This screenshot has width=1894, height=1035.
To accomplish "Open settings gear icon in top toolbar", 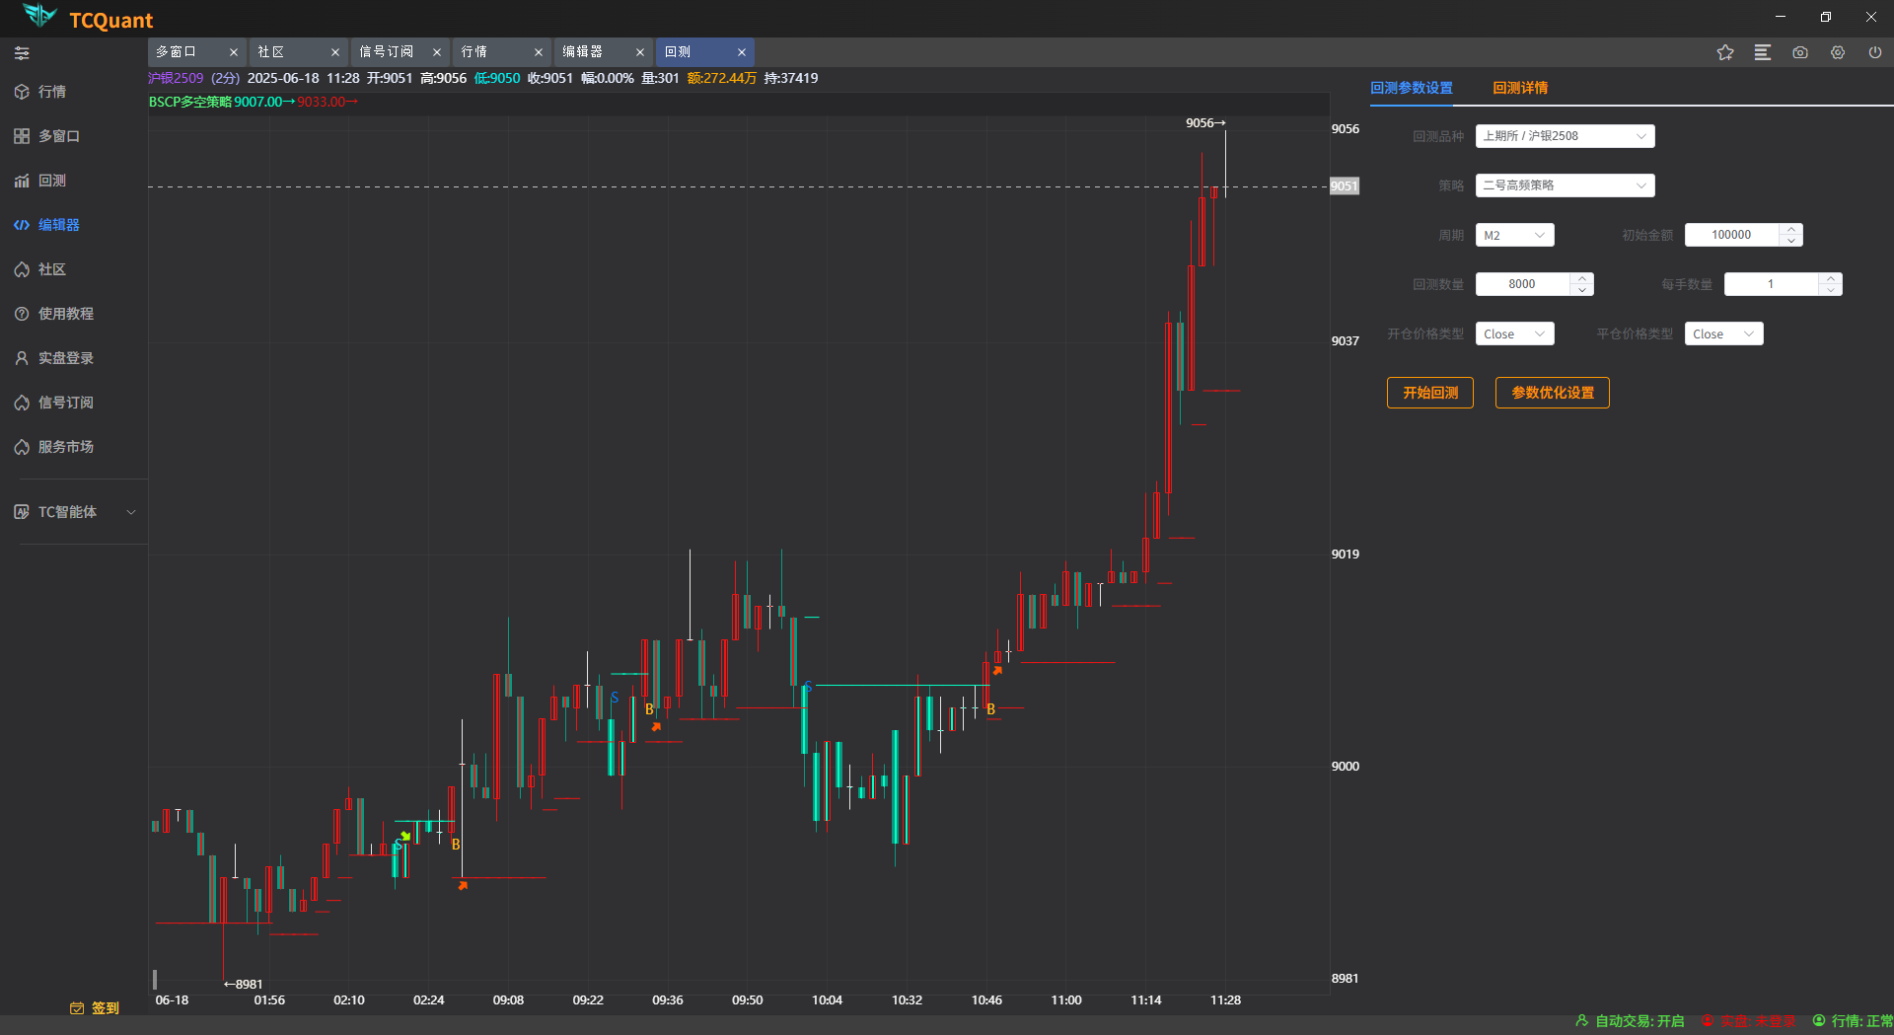I will click(x=1838, y=53).
